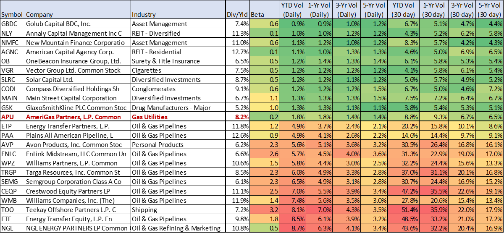
Task: Select Energy Transfer Equity company cell
Action: pyautogui.click(x=78, y=219)
